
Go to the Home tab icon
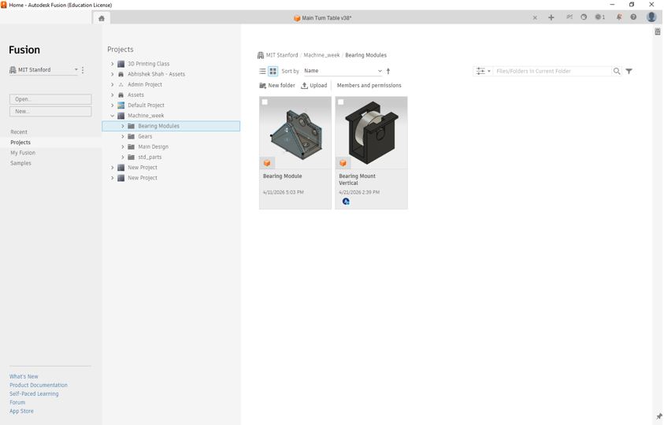coord(101,18)
